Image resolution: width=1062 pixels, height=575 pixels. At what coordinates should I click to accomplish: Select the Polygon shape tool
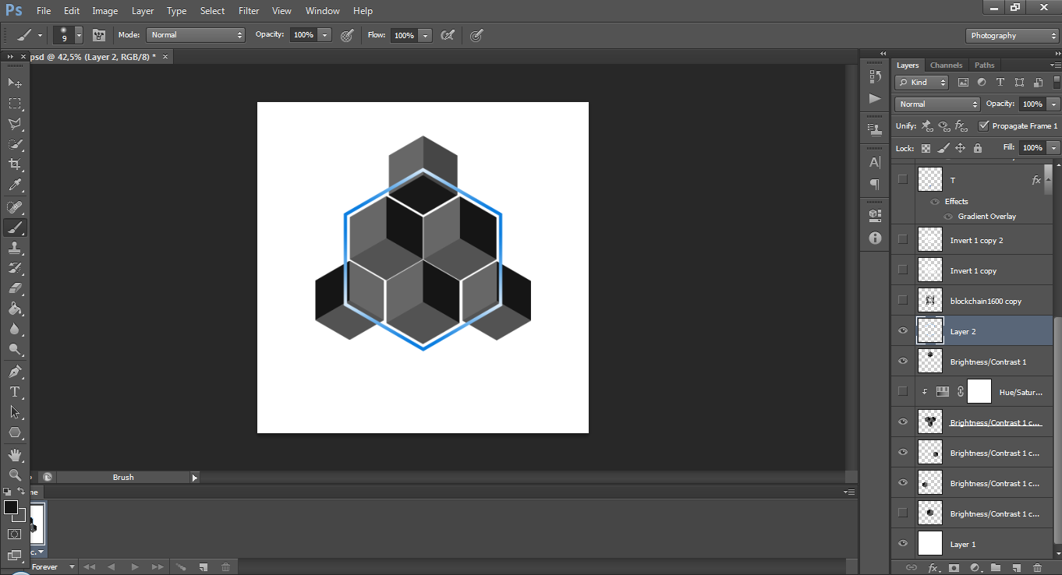pos(14,432)
